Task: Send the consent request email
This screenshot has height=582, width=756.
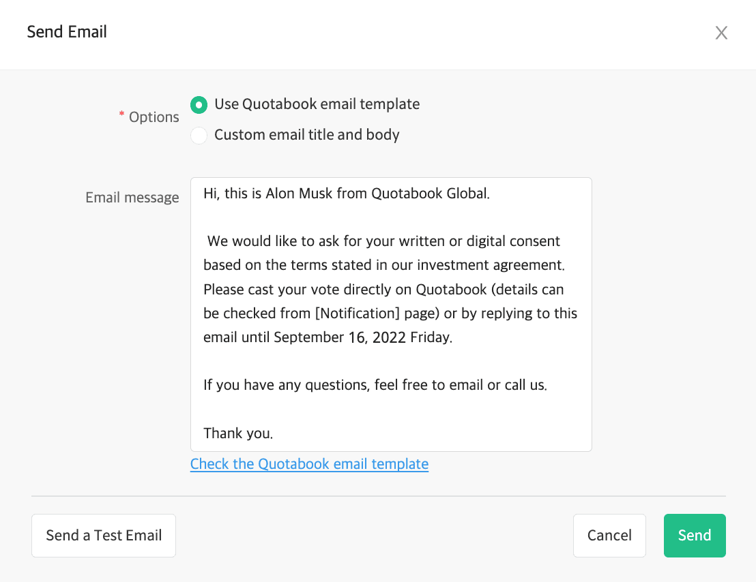Action: 695,536
